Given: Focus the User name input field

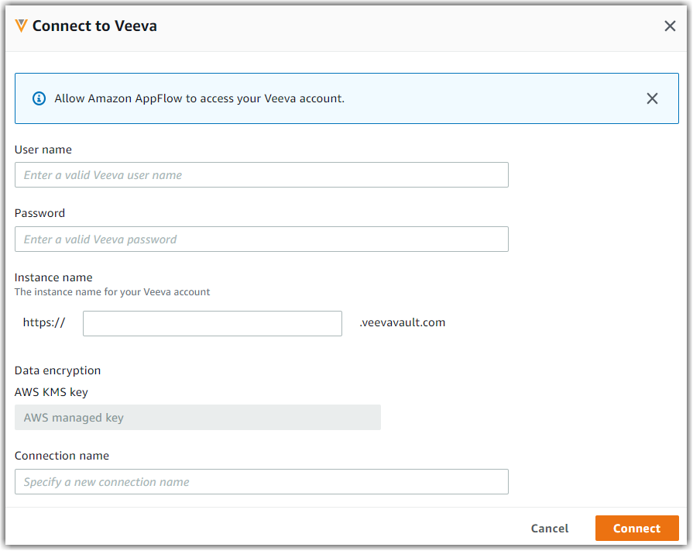Looking at the screenshot, I should click(x=261, y=174).
